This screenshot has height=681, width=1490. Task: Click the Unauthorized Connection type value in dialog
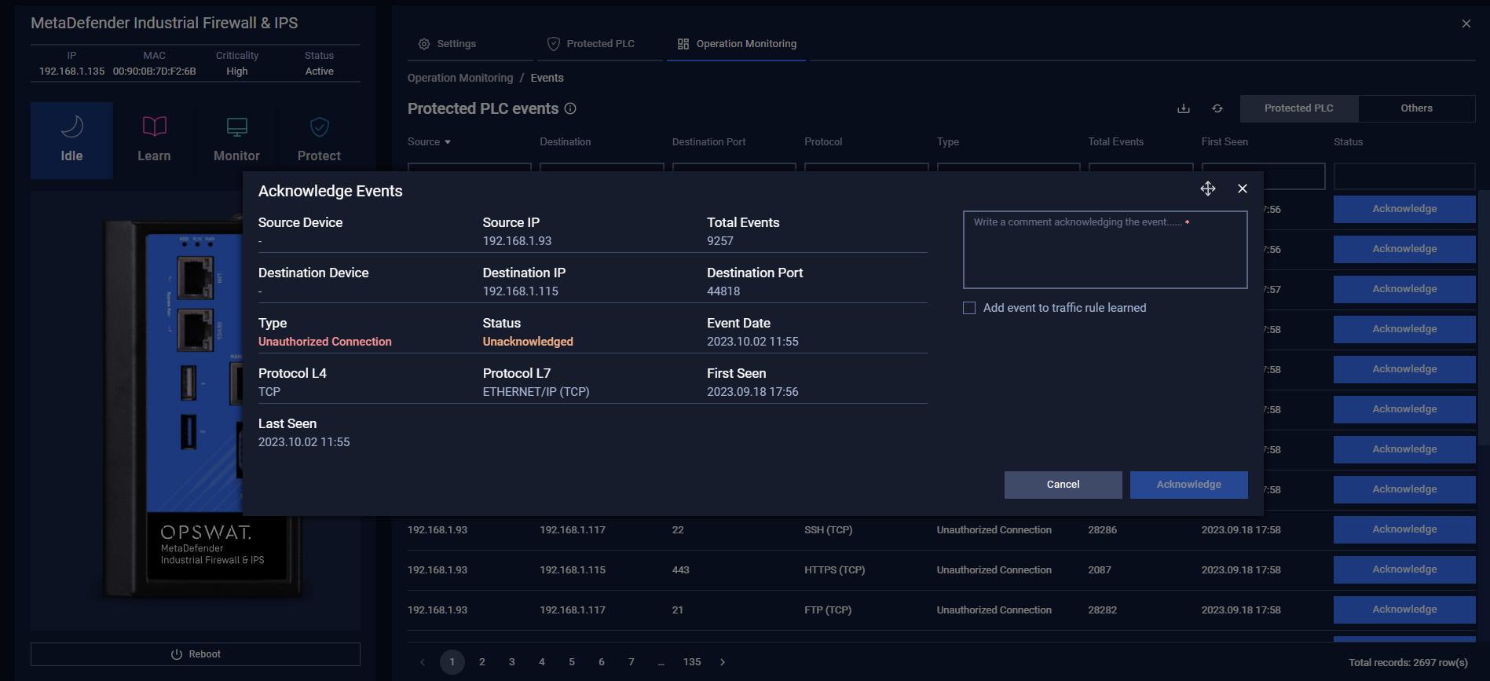325,342
